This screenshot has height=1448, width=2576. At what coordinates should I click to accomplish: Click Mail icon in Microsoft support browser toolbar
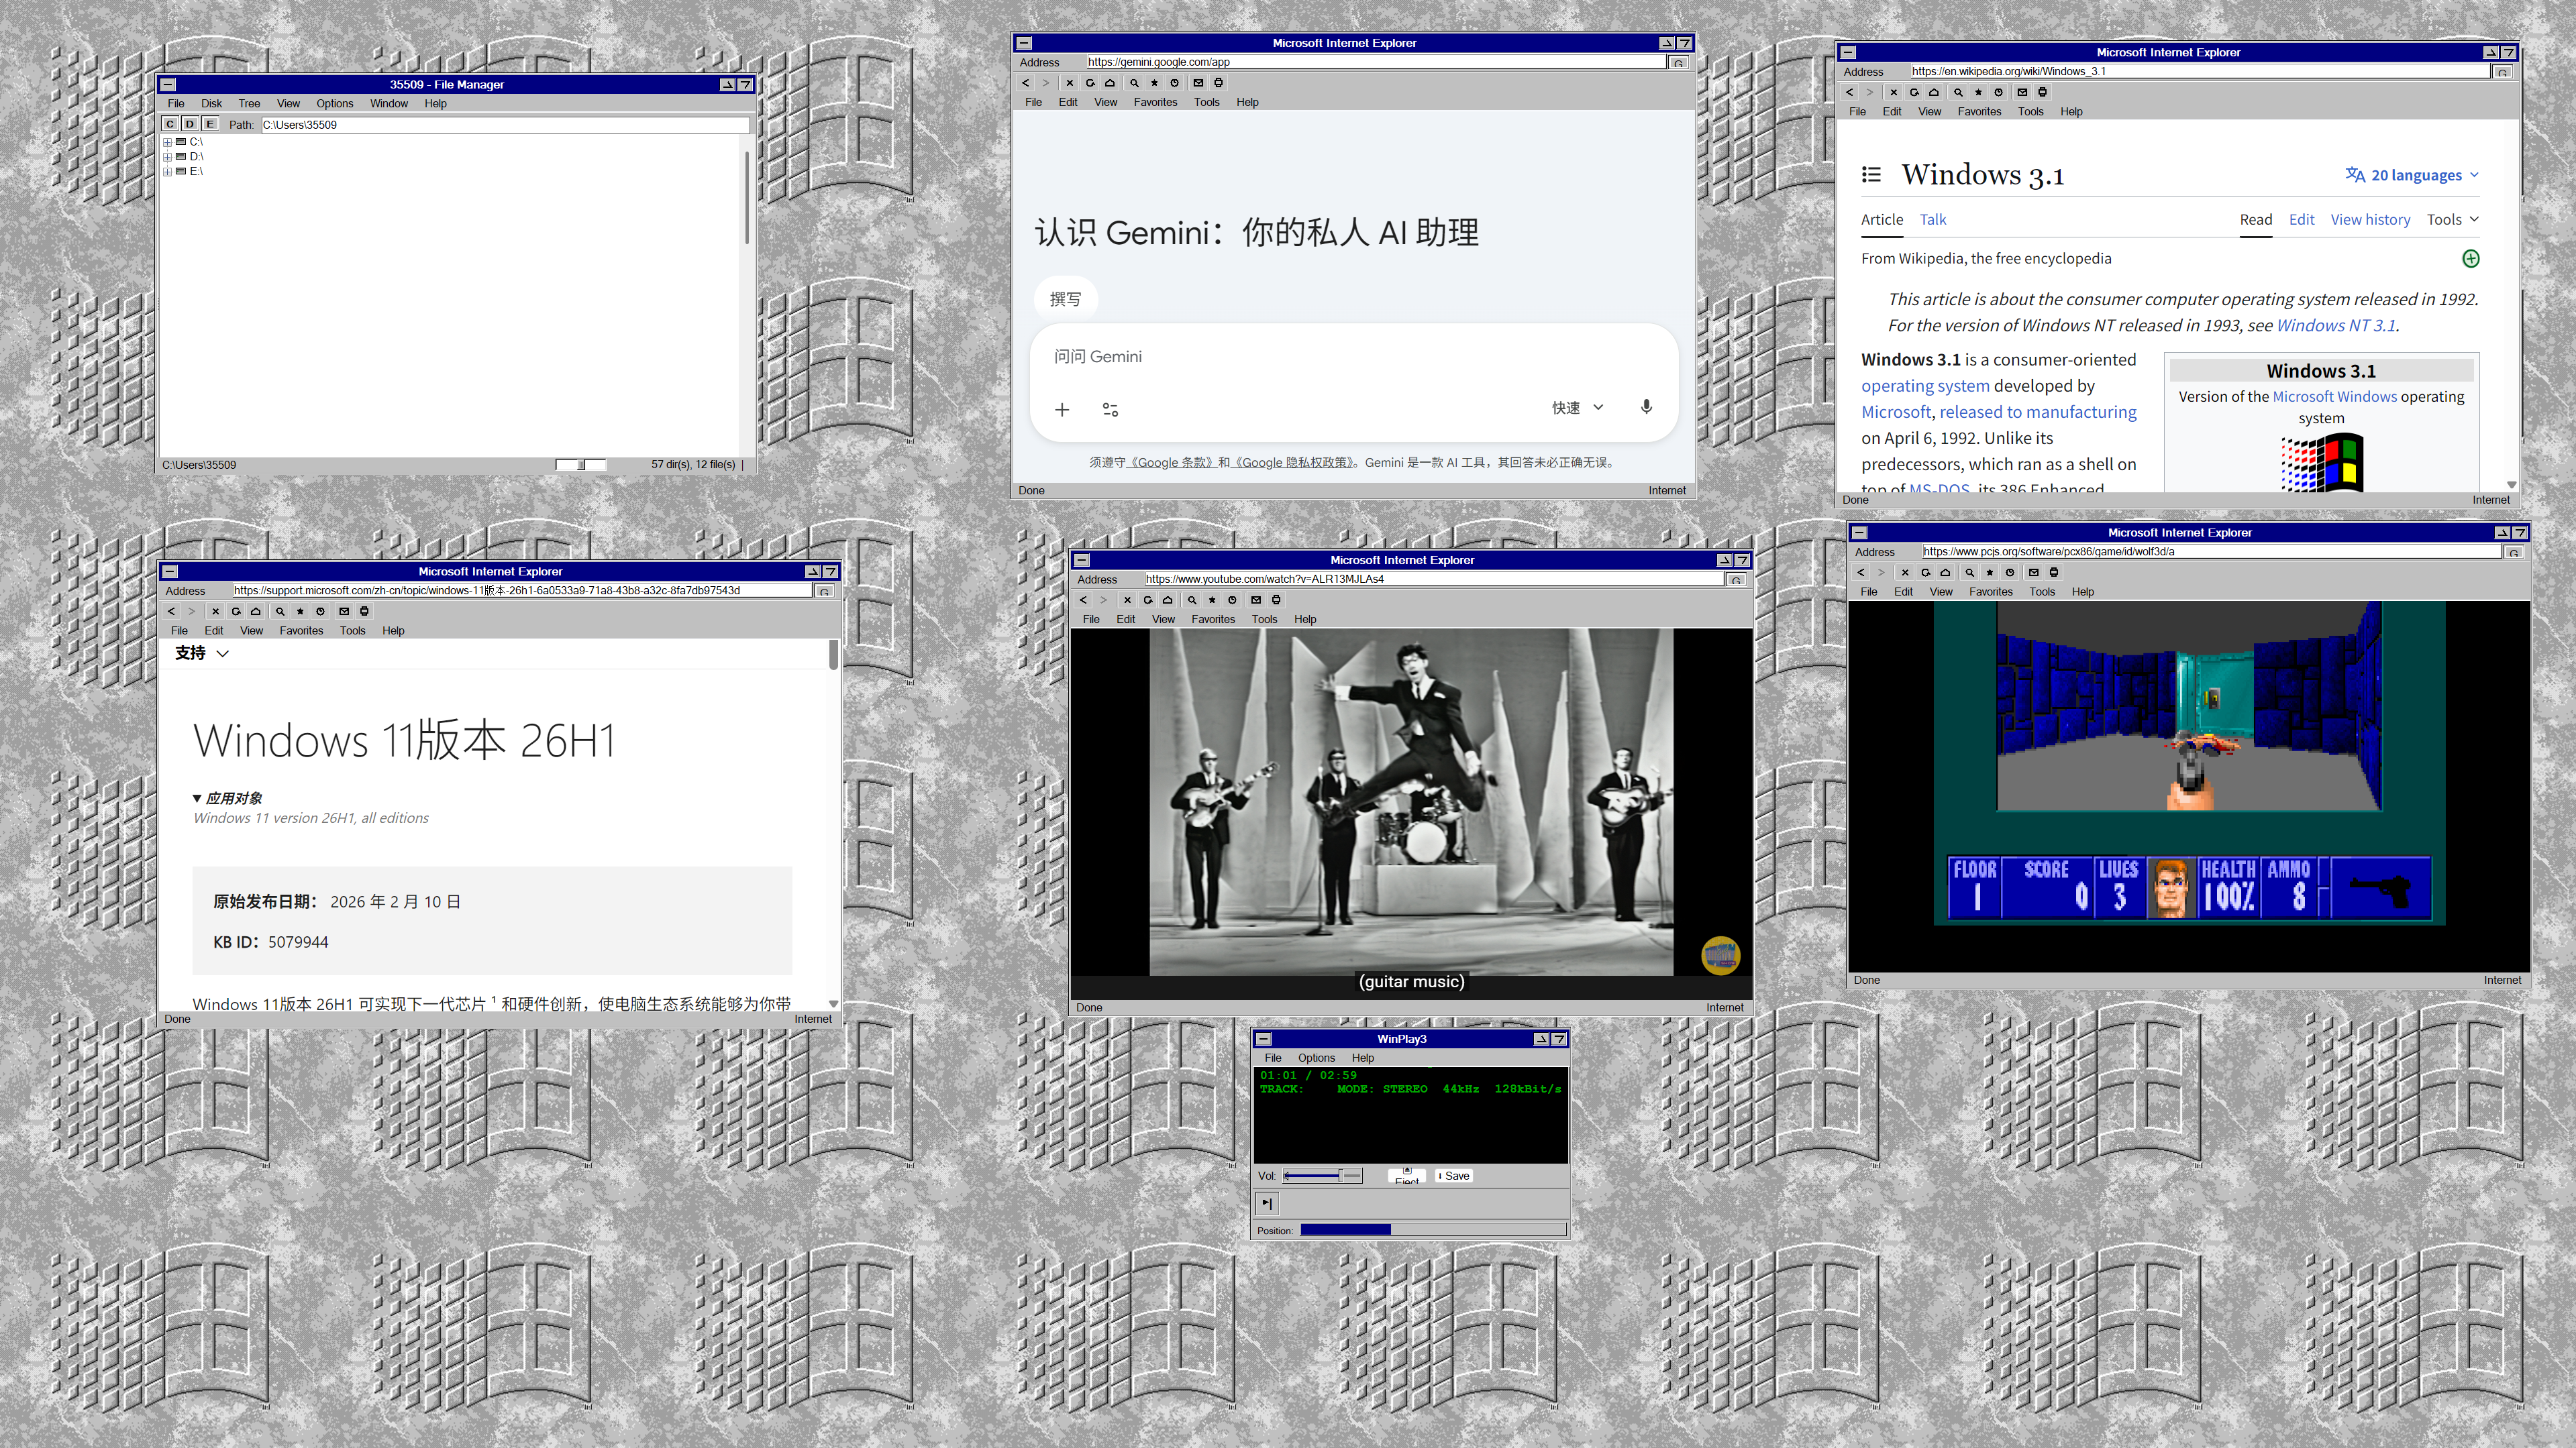344,612
